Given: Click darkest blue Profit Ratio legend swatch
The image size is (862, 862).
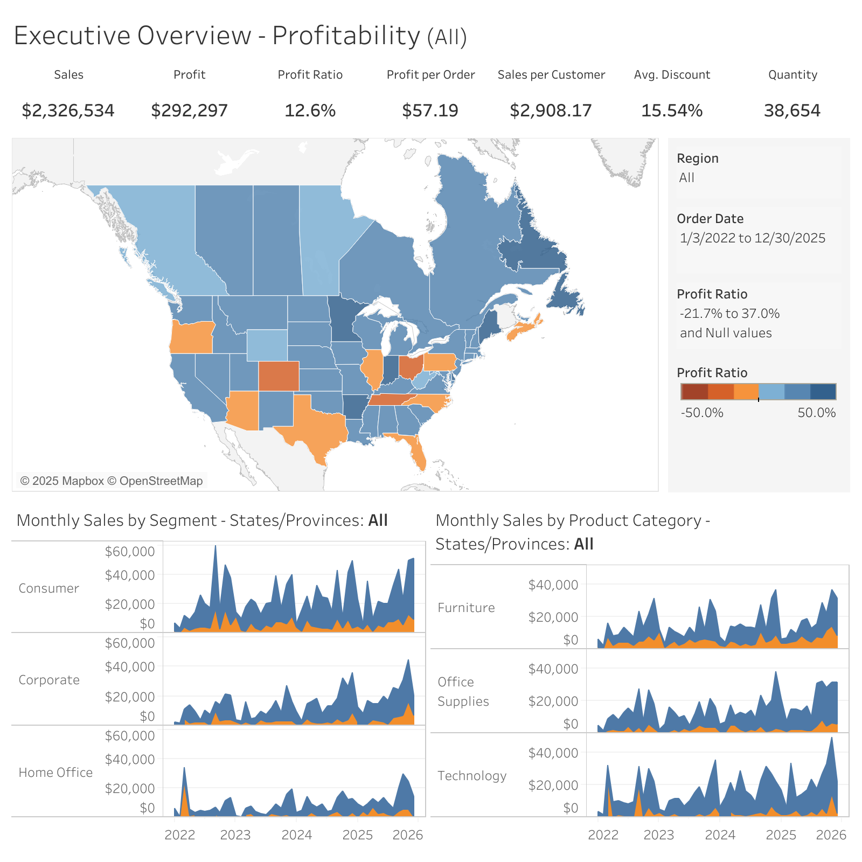Looking at the screenshot, I should (x=823, y=392).
